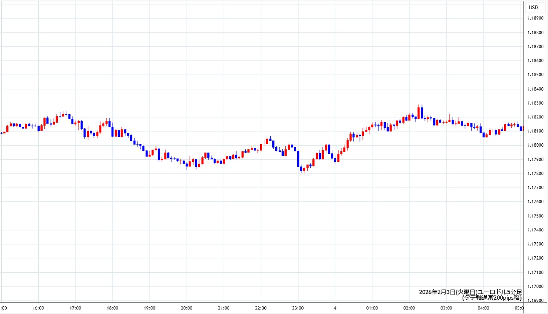Viewport: 548px width, 314px height.
Task: Select the 1.17500 price level label
Action: pyautogui.click(x=536, y=216)
